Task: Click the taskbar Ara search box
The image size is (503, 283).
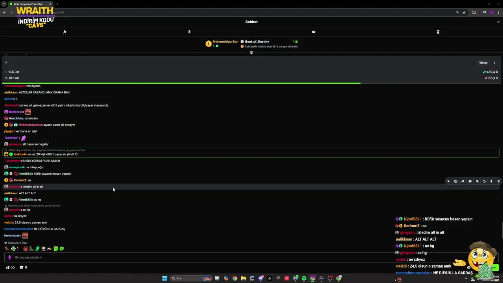Action: tap(191, 278)
